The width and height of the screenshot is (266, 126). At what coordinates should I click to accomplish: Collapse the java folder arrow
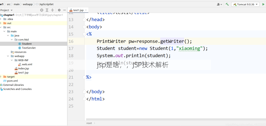8,35
